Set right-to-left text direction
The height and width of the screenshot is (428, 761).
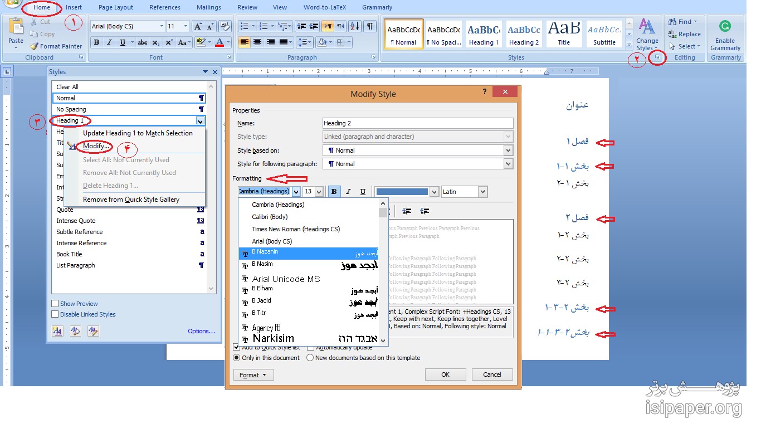pyautogui.click(x=341, y=26)
